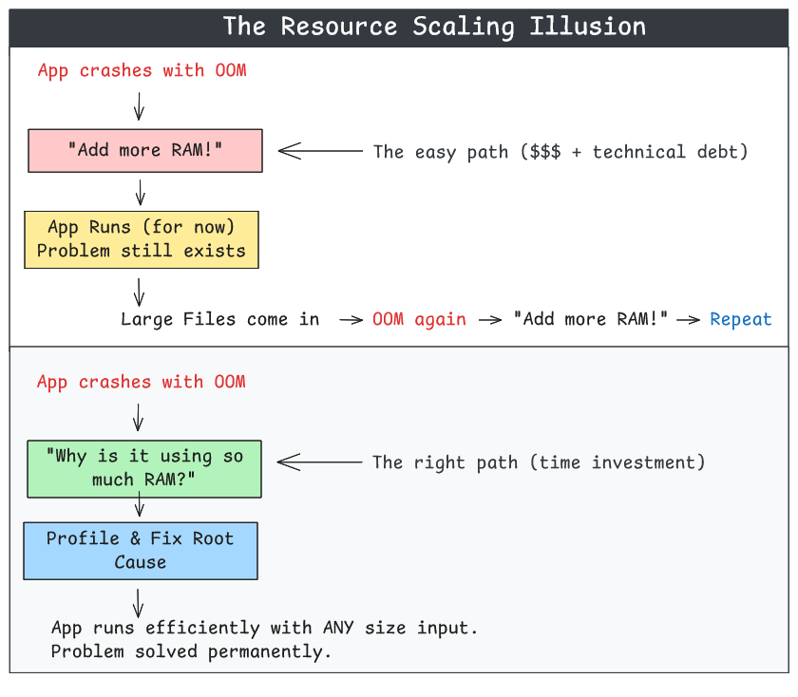The image size is (798, 697).
Task: Click the down arrow below the yellow box
Action: pyautogui.click(x=140, y=290)
